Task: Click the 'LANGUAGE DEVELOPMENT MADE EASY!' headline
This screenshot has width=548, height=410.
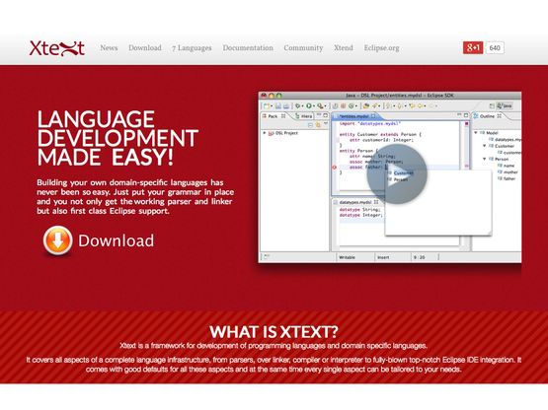Action: click(x=117, y=138)
